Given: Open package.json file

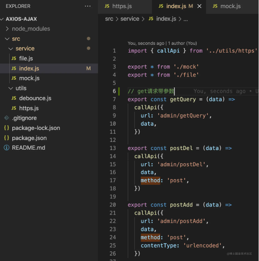Looking at the screenshot, I should pos(29,138).
